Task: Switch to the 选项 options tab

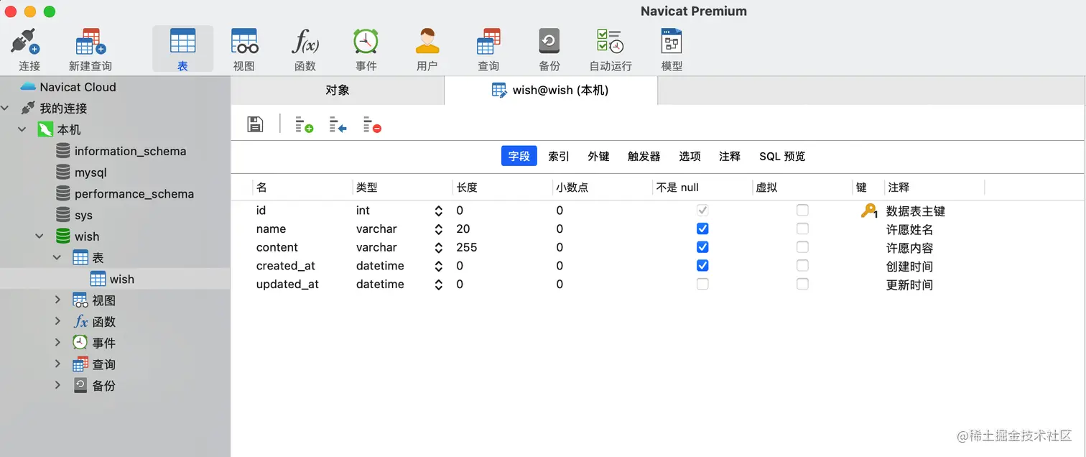Action: click(x=690, y=156)
